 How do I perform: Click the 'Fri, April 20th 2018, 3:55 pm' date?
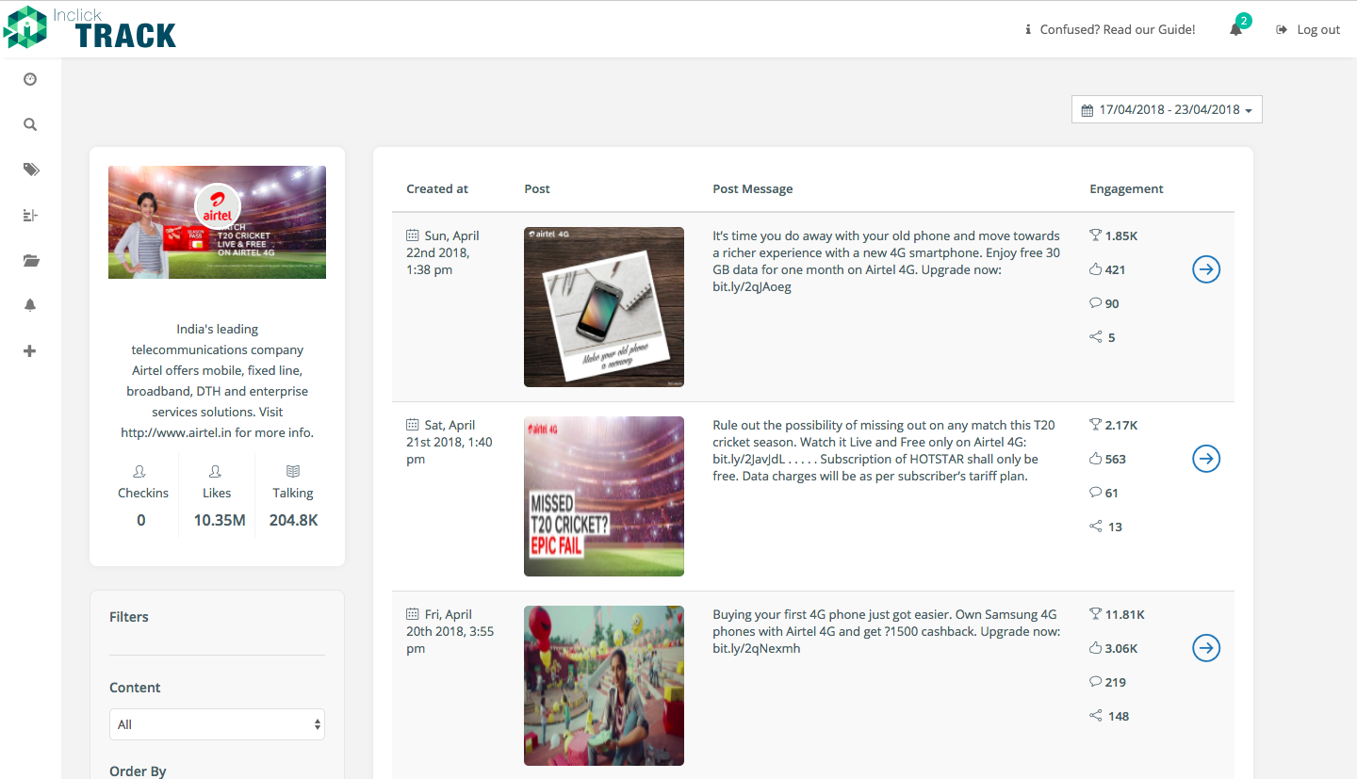point(449,631)
